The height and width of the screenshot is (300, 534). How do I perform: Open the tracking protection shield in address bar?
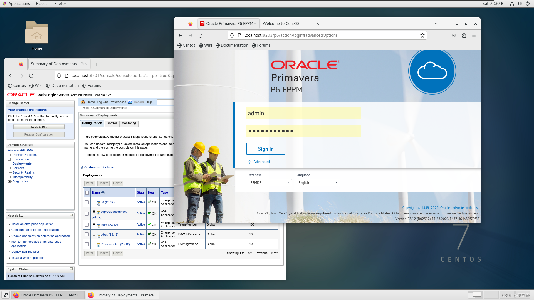[x=232, y=35]
